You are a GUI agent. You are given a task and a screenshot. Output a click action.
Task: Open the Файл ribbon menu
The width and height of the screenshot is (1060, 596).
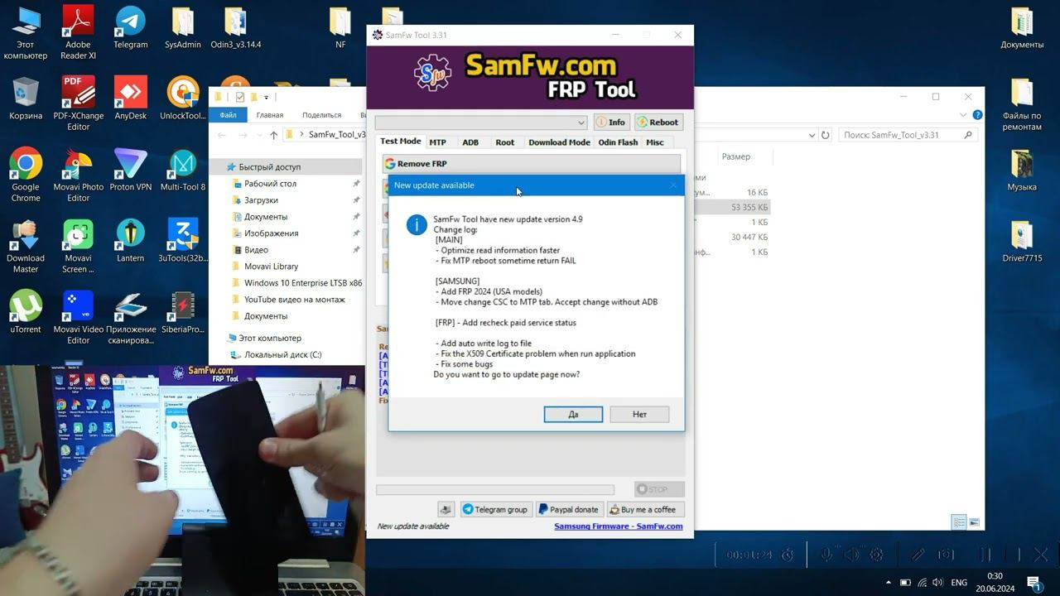click(x=228, y=115)
